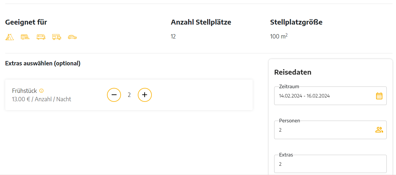Click the Anzahl Stellplätze value 12

coord(173,36)
